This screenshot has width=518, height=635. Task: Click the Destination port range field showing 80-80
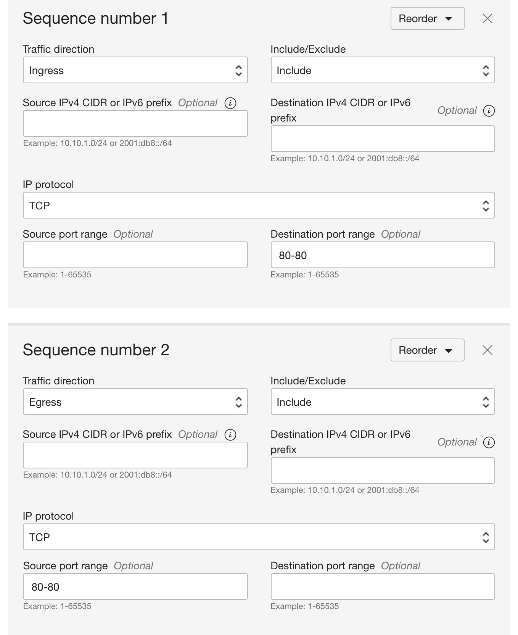click(383, 255)
